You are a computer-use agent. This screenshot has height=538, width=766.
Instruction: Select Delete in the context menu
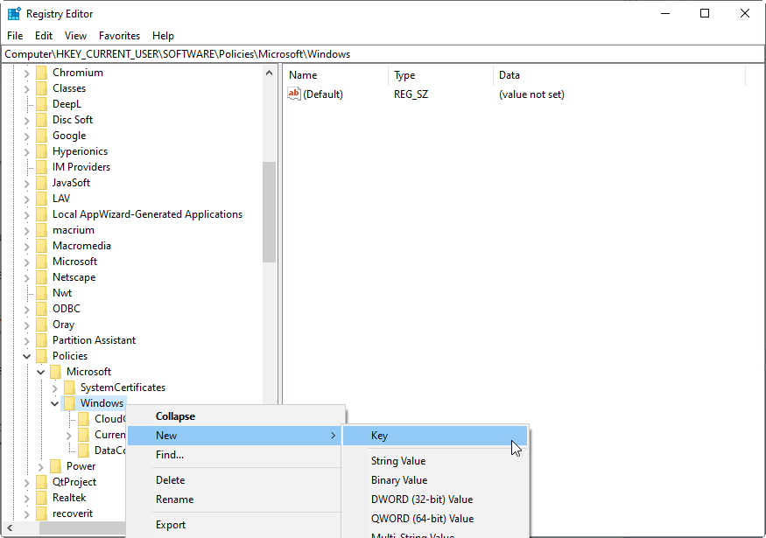tap(235, 480)
